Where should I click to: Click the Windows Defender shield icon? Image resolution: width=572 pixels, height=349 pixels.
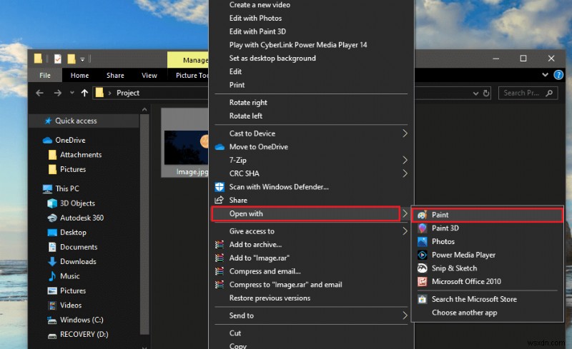point(220,187)
